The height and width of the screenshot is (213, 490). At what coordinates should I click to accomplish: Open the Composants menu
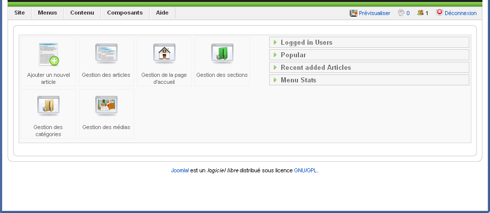(x=125, y=13)
